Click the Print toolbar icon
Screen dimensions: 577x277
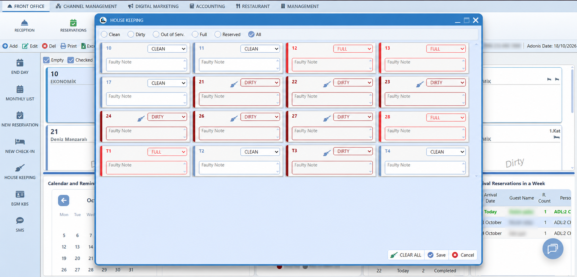coord(63,46)
